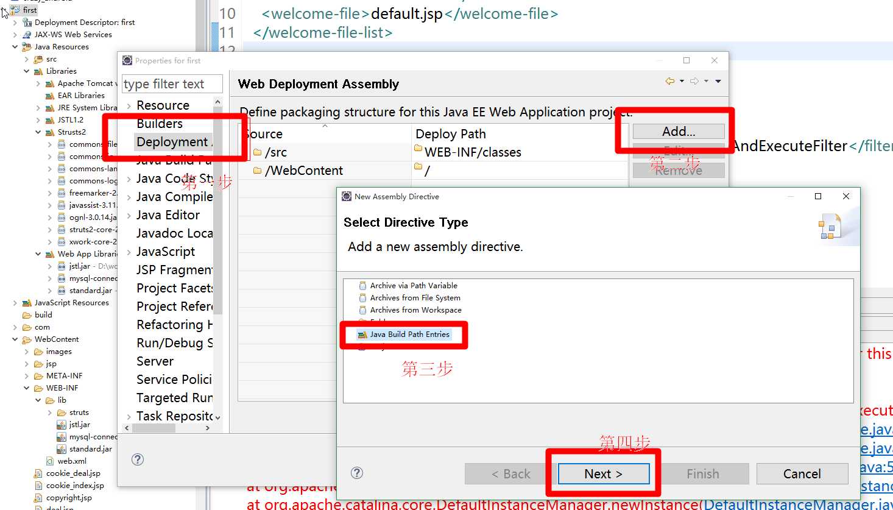Select src folder under Java Resources
Image resolution: width=893 pixels, height=510 pixels.
[51, 59]
